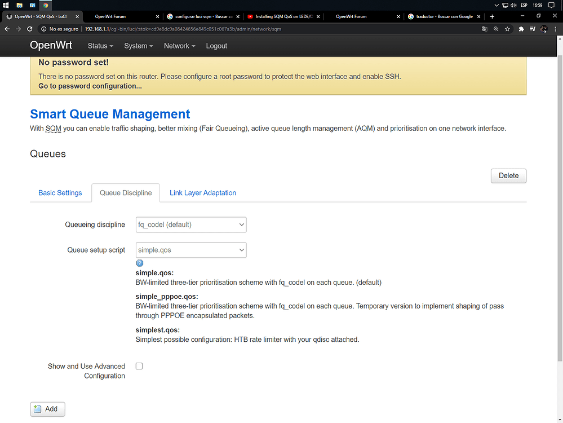The width and height of the screenshot is (563, 423).
Task: Enable Show and Use Advanced Configuration checkbox
Action: point(139,366)
